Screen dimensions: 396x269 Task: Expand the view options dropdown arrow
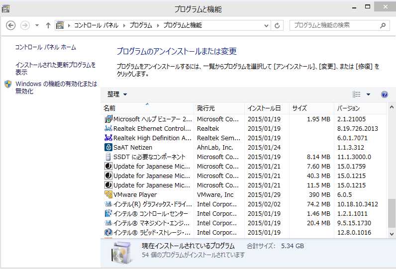pos(369,94)
